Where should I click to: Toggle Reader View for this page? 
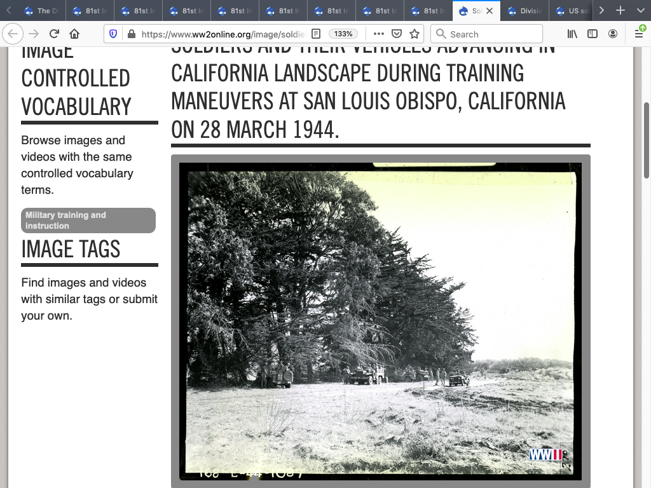(316, 34)
